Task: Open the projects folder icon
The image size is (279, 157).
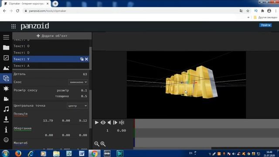Action: tap(6, 48)
